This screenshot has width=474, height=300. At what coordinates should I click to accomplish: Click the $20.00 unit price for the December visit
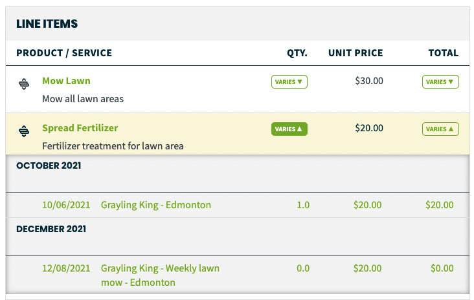(x=368, y=268)
